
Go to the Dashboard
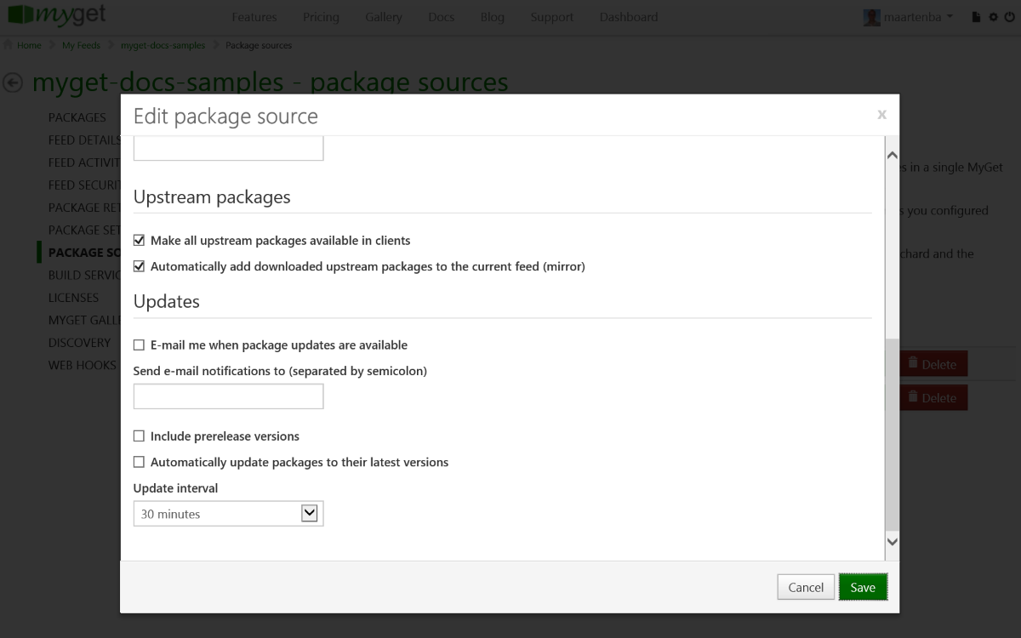click(629, 17)
